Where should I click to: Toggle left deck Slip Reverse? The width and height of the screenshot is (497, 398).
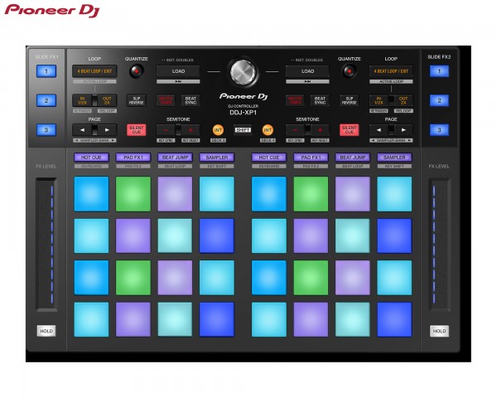pyautogui.click(x=137, y=100)
